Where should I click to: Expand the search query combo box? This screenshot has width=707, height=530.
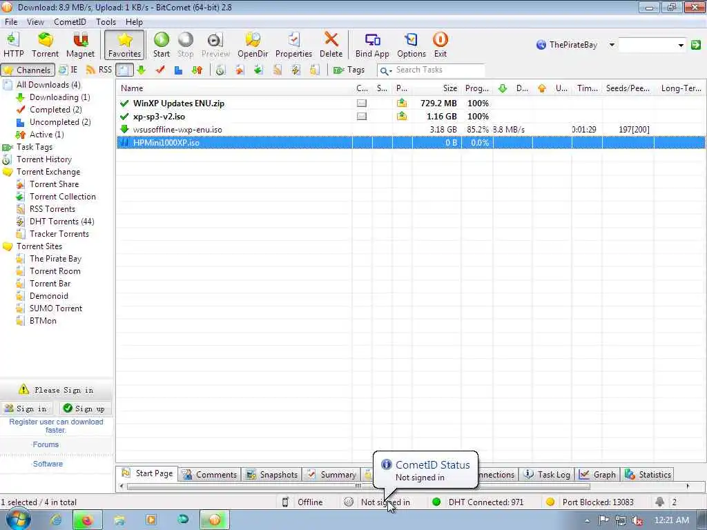(681, 45)
